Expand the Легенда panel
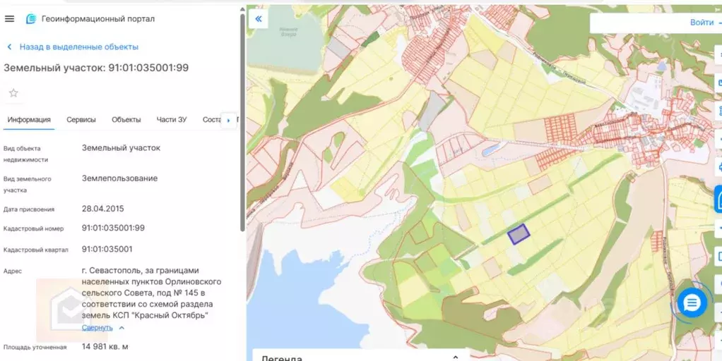Image resolution: width=722 pixels, height=361 pixels. pos(455,357)
